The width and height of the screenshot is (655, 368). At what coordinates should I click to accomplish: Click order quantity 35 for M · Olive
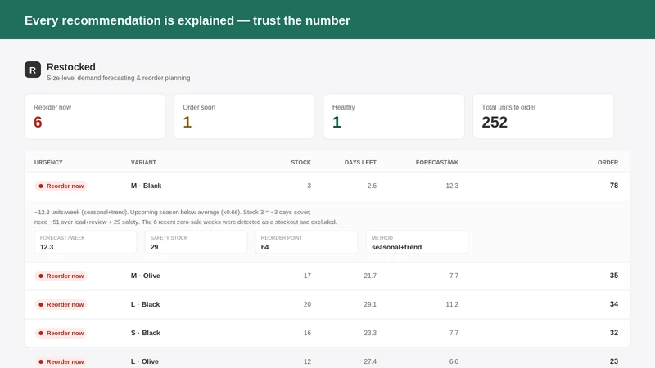[613, 276]
